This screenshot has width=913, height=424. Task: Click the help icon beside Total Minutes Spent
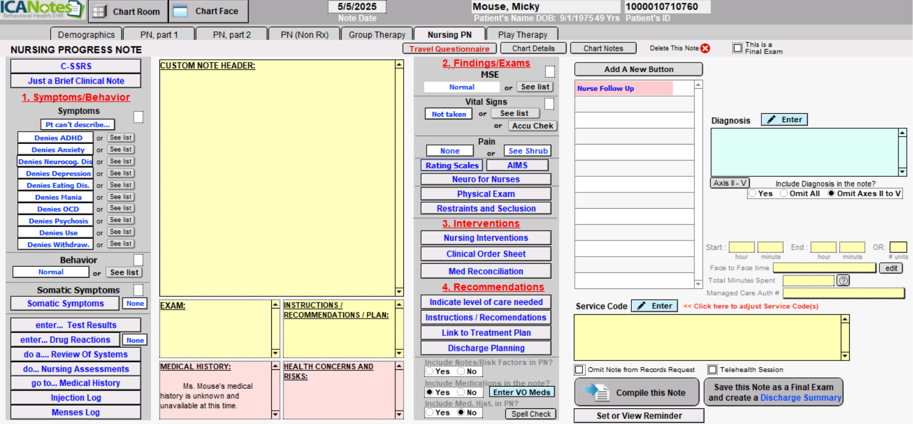tap(843, 281)
